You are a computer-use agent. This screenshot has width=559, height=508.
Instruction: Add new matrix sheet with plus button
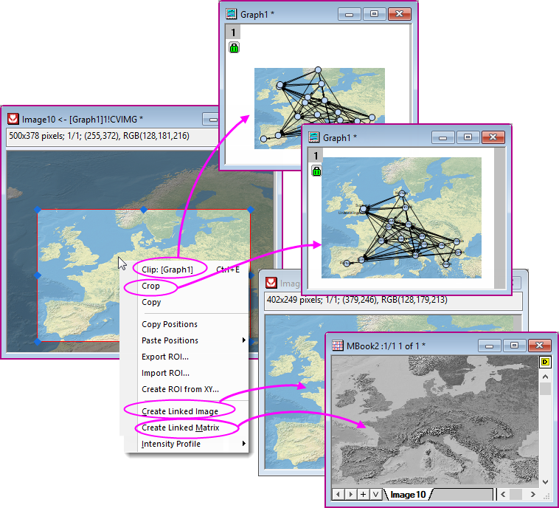pos(363,495)
